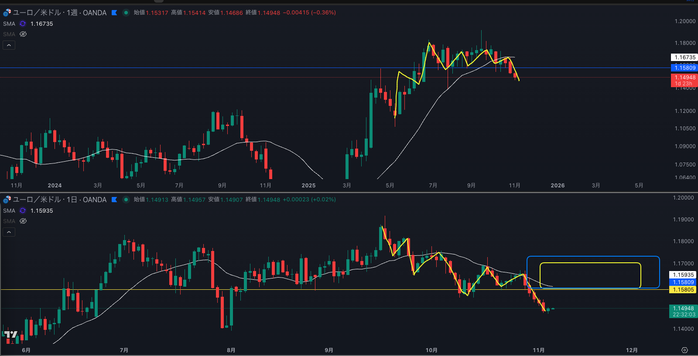698x356 pixels.
Task: Click the green market status dot on daily chart
Action: click(x=126, y=200)
